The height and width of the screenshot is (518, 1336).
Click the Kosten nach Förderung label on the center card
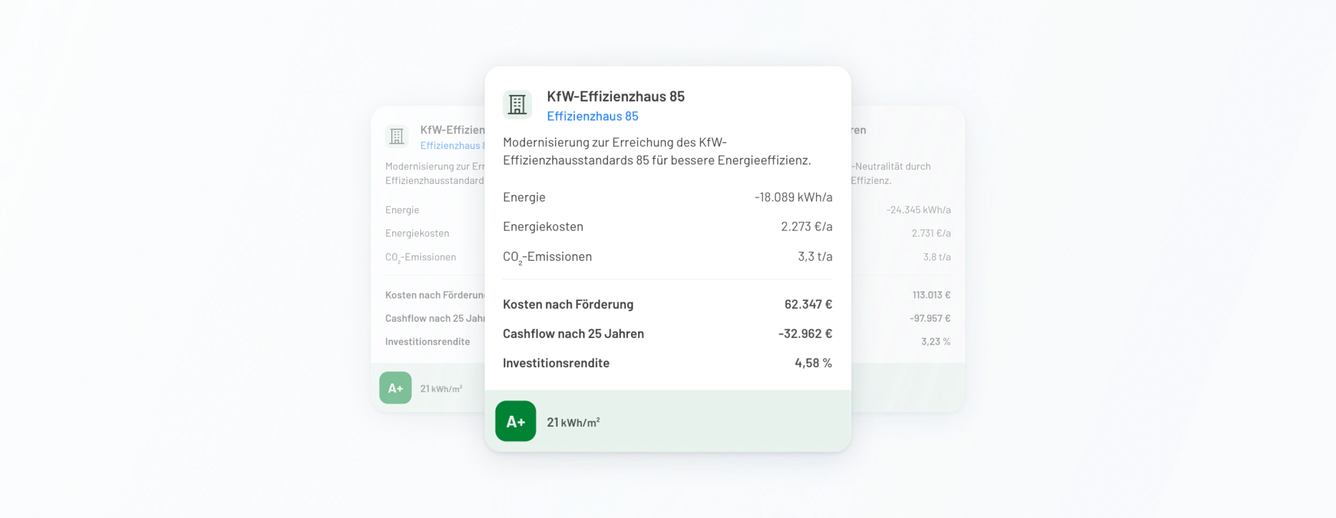click(568, 304)
